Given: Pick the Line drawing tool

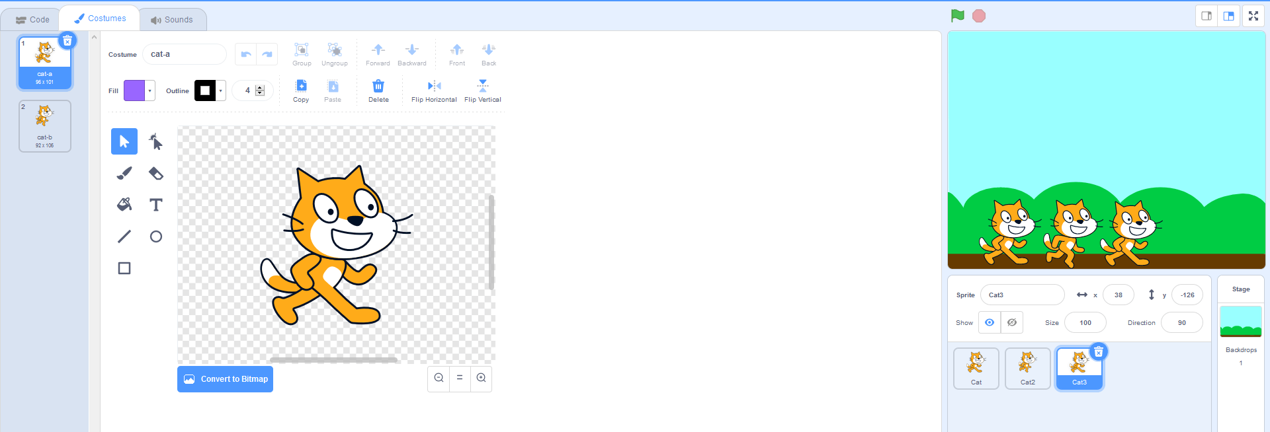Looking at the screenshot, I should point(124,236).
